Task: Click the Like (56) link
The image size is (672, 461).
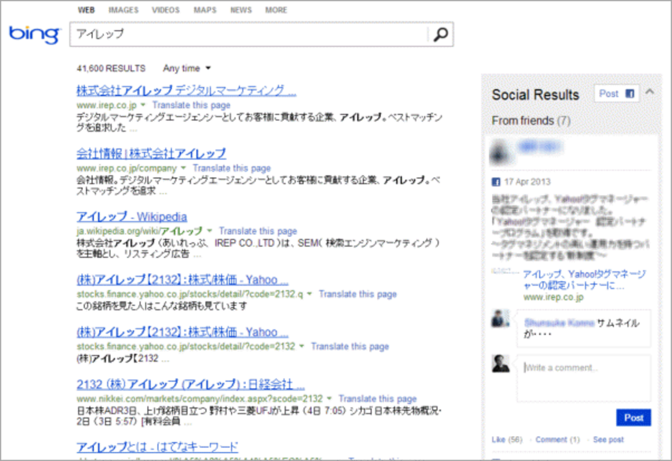Action: (507, 440)
